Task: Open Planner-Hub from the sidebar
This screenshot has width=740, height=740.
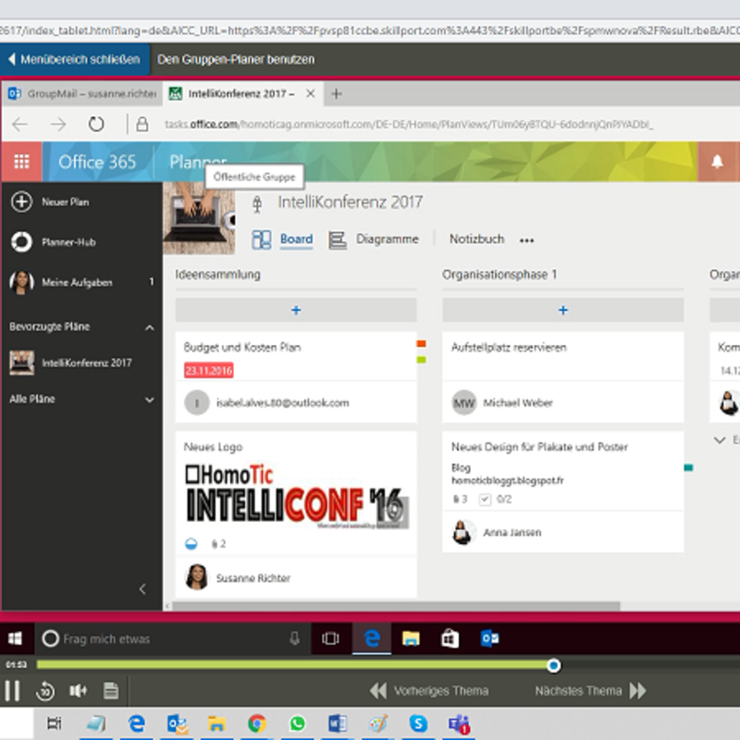Action: click(68, 242)
